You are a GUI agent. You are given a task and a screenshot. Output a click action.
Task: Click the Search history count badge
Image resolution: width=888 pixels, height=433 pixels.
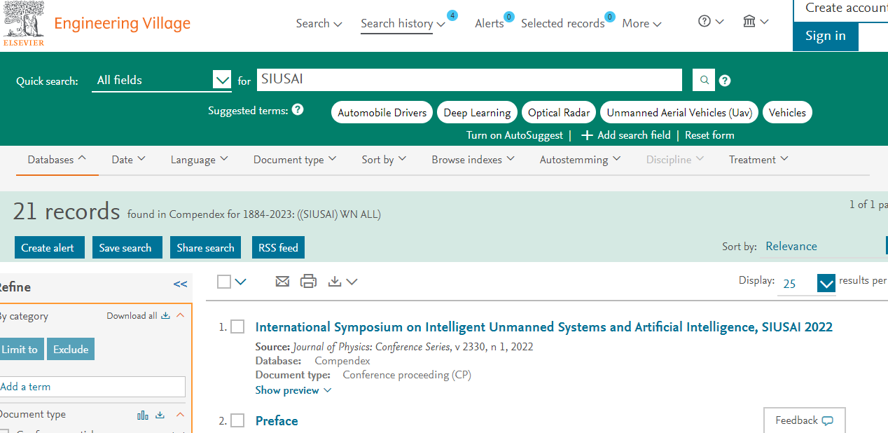(452, 15)
